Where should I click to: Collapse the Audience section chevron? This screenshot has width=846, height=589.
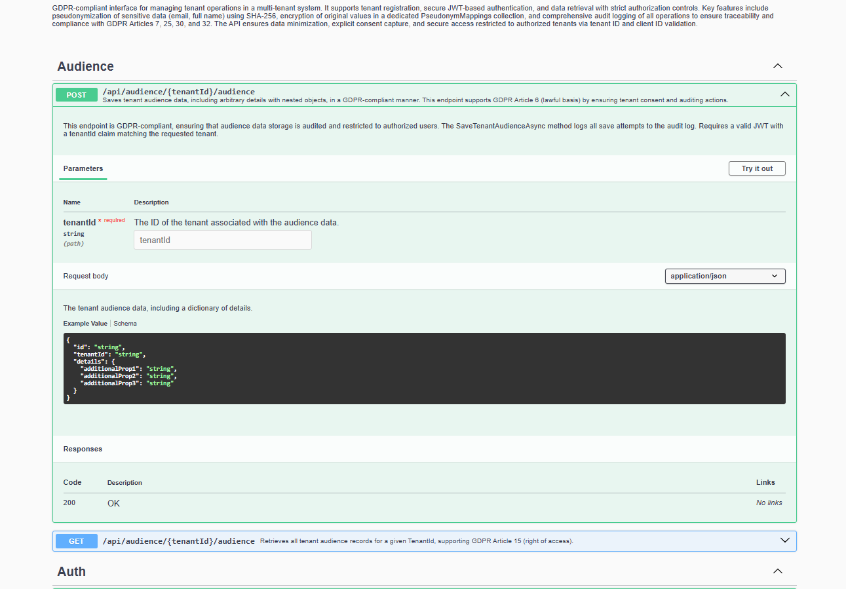pyautogui.click(x=778, y=66)
